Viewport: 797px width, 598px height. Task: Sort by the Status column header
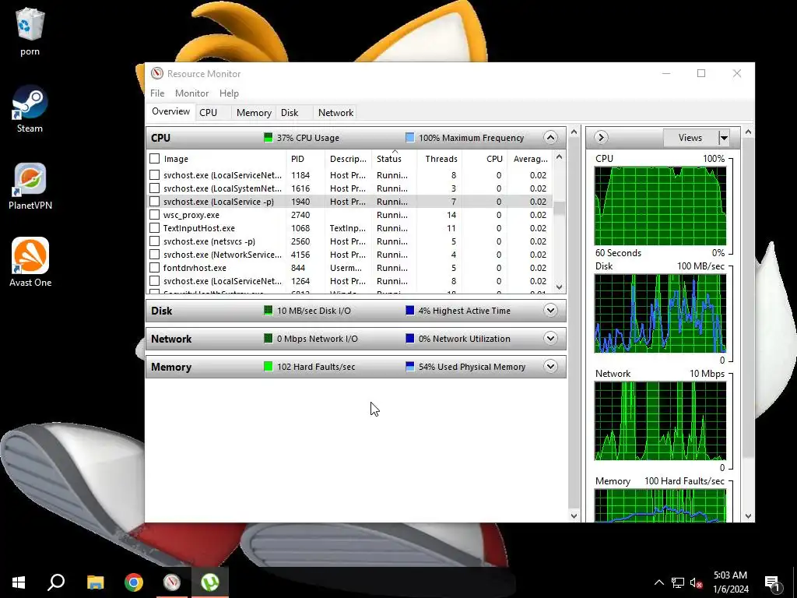click(x=394, y=159)
